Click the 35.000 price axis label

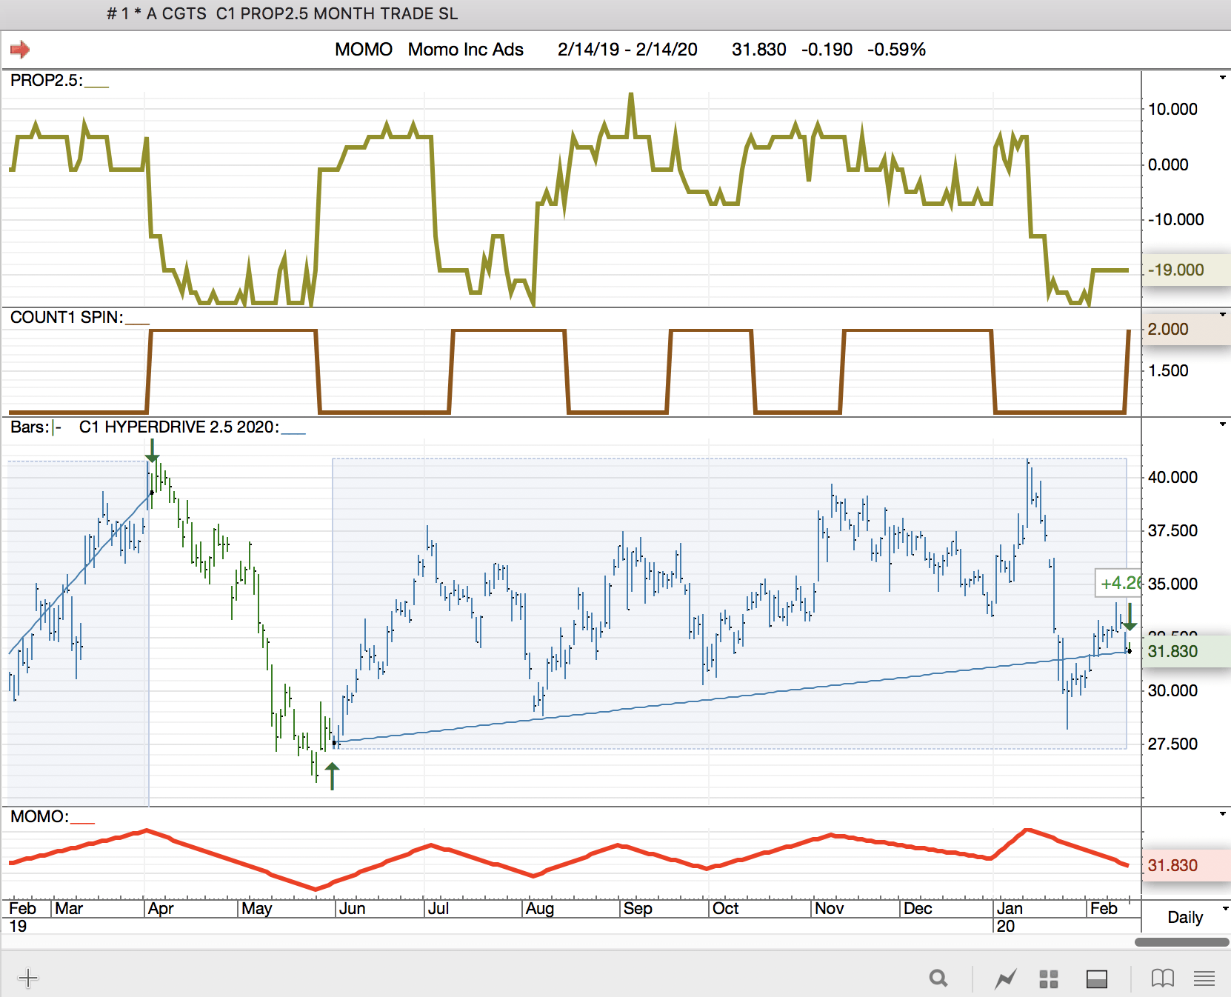pos(1172,584)
